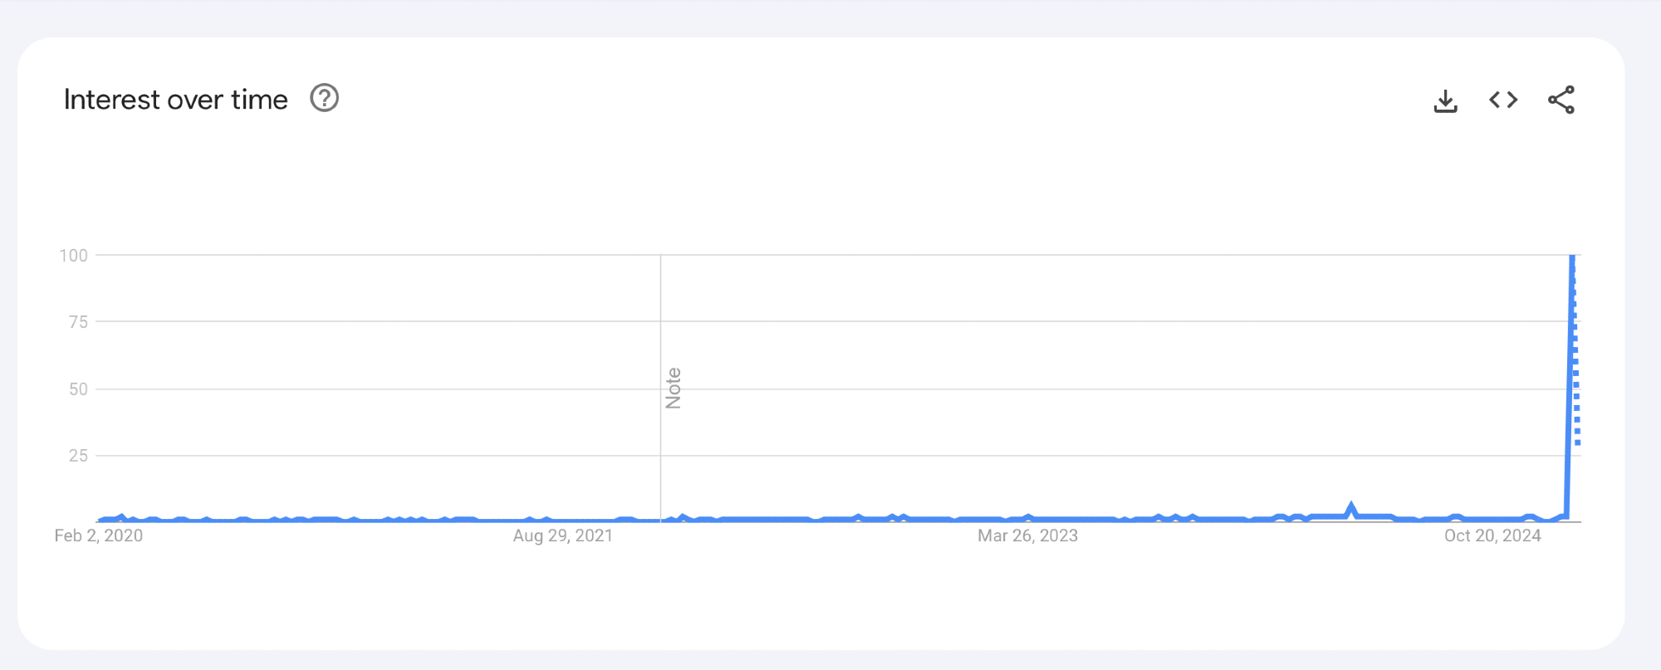Open the embed code icon
The width and height of the screenshot is (1661, 670).
(x=1503, y=100)
